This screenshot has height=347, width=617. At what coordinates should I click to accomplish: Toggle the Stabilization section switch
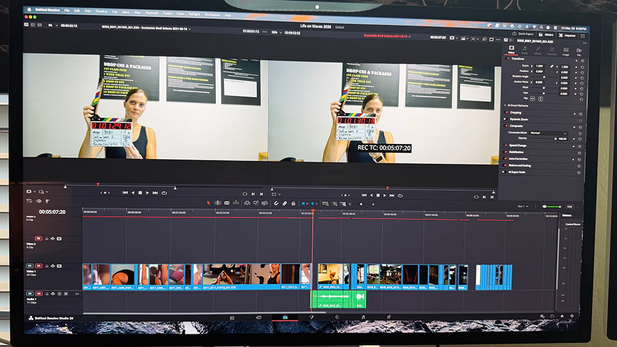506,152
